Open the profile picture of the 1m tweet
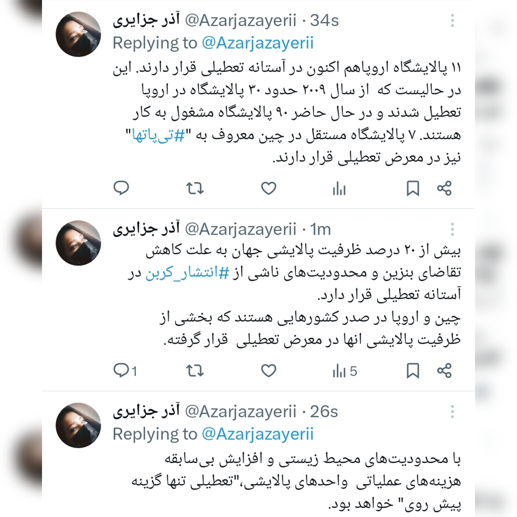Screen dimensions: 517x517 tap(78, 243)
